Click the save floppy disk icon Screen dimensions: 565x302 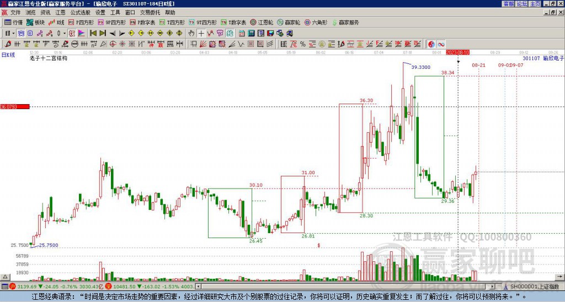tap(270, 33)
